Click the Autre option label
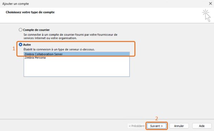Image resolution: width=214 pixels, height=131 pixels. [x=27, y=45]
